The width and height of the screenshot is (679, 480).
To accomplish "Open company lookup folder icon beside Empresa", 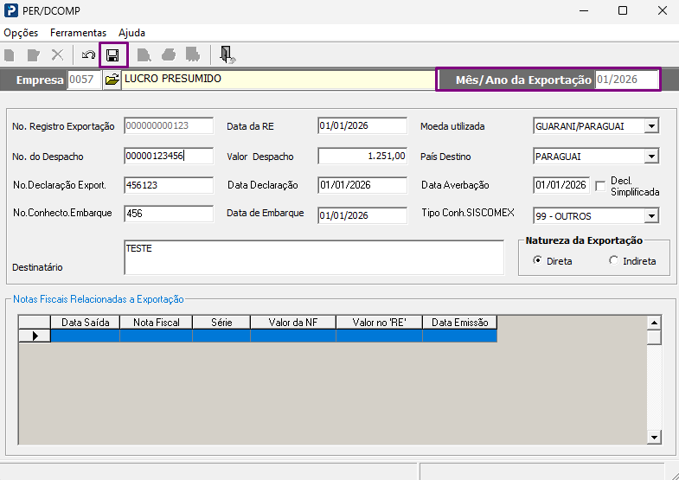I will pos(112,80).
